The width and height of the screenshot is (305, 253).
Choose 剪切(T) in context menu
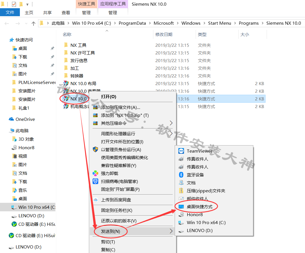coord(132,242)
